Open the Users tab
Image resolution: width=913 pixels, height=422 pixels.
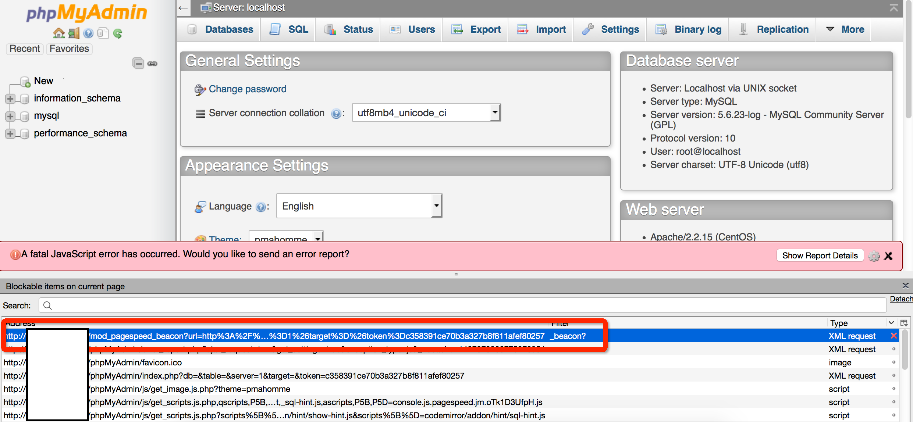tap(412, 29)
